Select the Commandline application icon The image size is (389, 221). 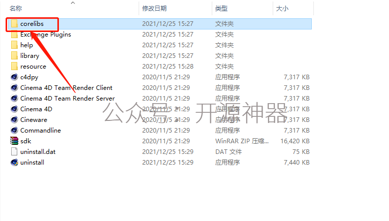pyautogui.click(x=14, y=131)
